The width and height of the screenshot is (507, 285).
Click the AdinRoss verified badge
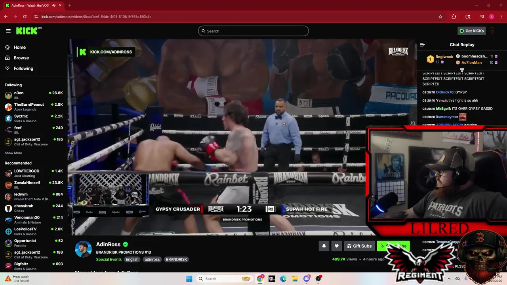125,245
